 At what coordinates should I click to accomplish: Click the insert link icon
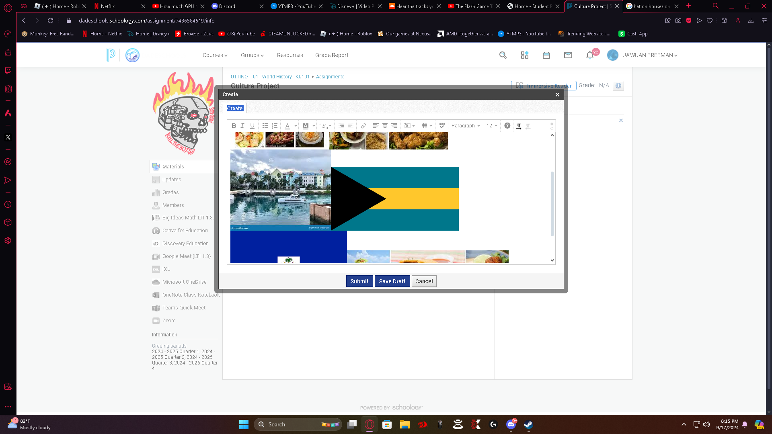tap(363, 126)
